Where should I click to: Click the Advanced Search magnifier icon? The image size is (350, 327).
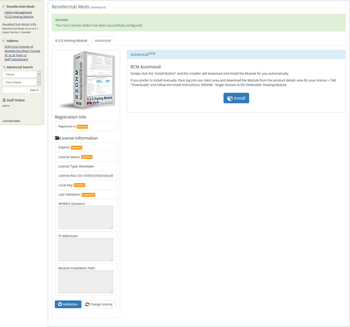click(4, 67)
